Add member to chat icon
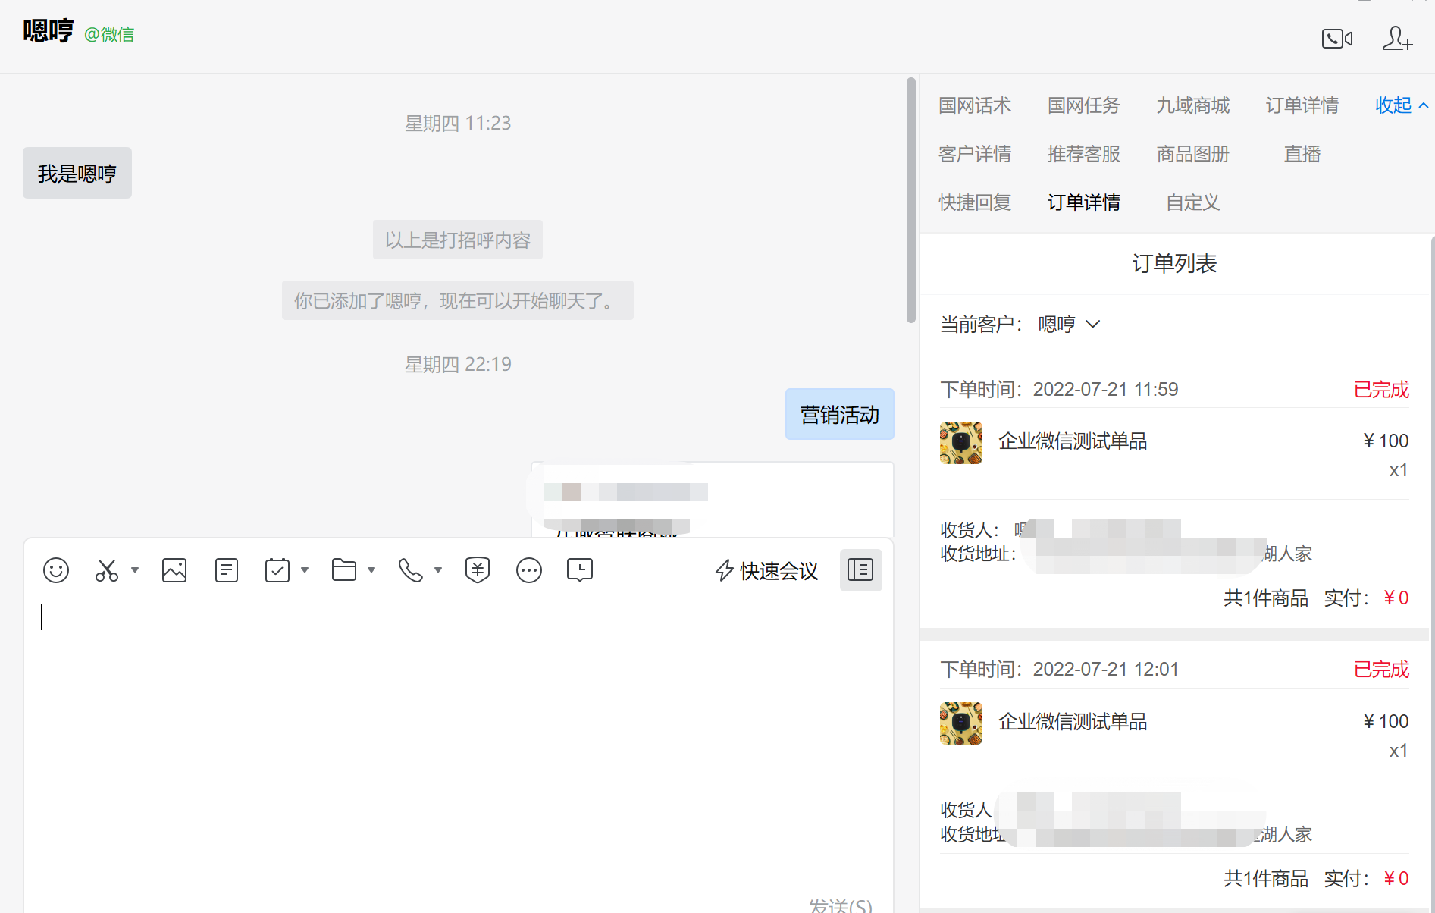 click(x=1397, y=38)
